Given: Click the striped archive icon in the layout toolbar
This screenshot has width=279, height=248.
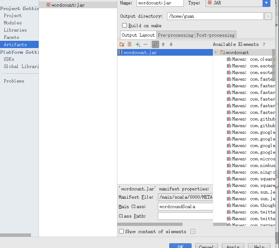Looking at the screenshot, I should click(129, 44).
